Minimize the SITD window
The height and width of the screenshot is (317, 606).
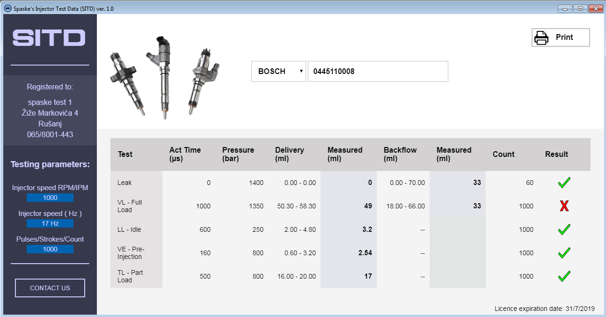click(x=566, y=8)
